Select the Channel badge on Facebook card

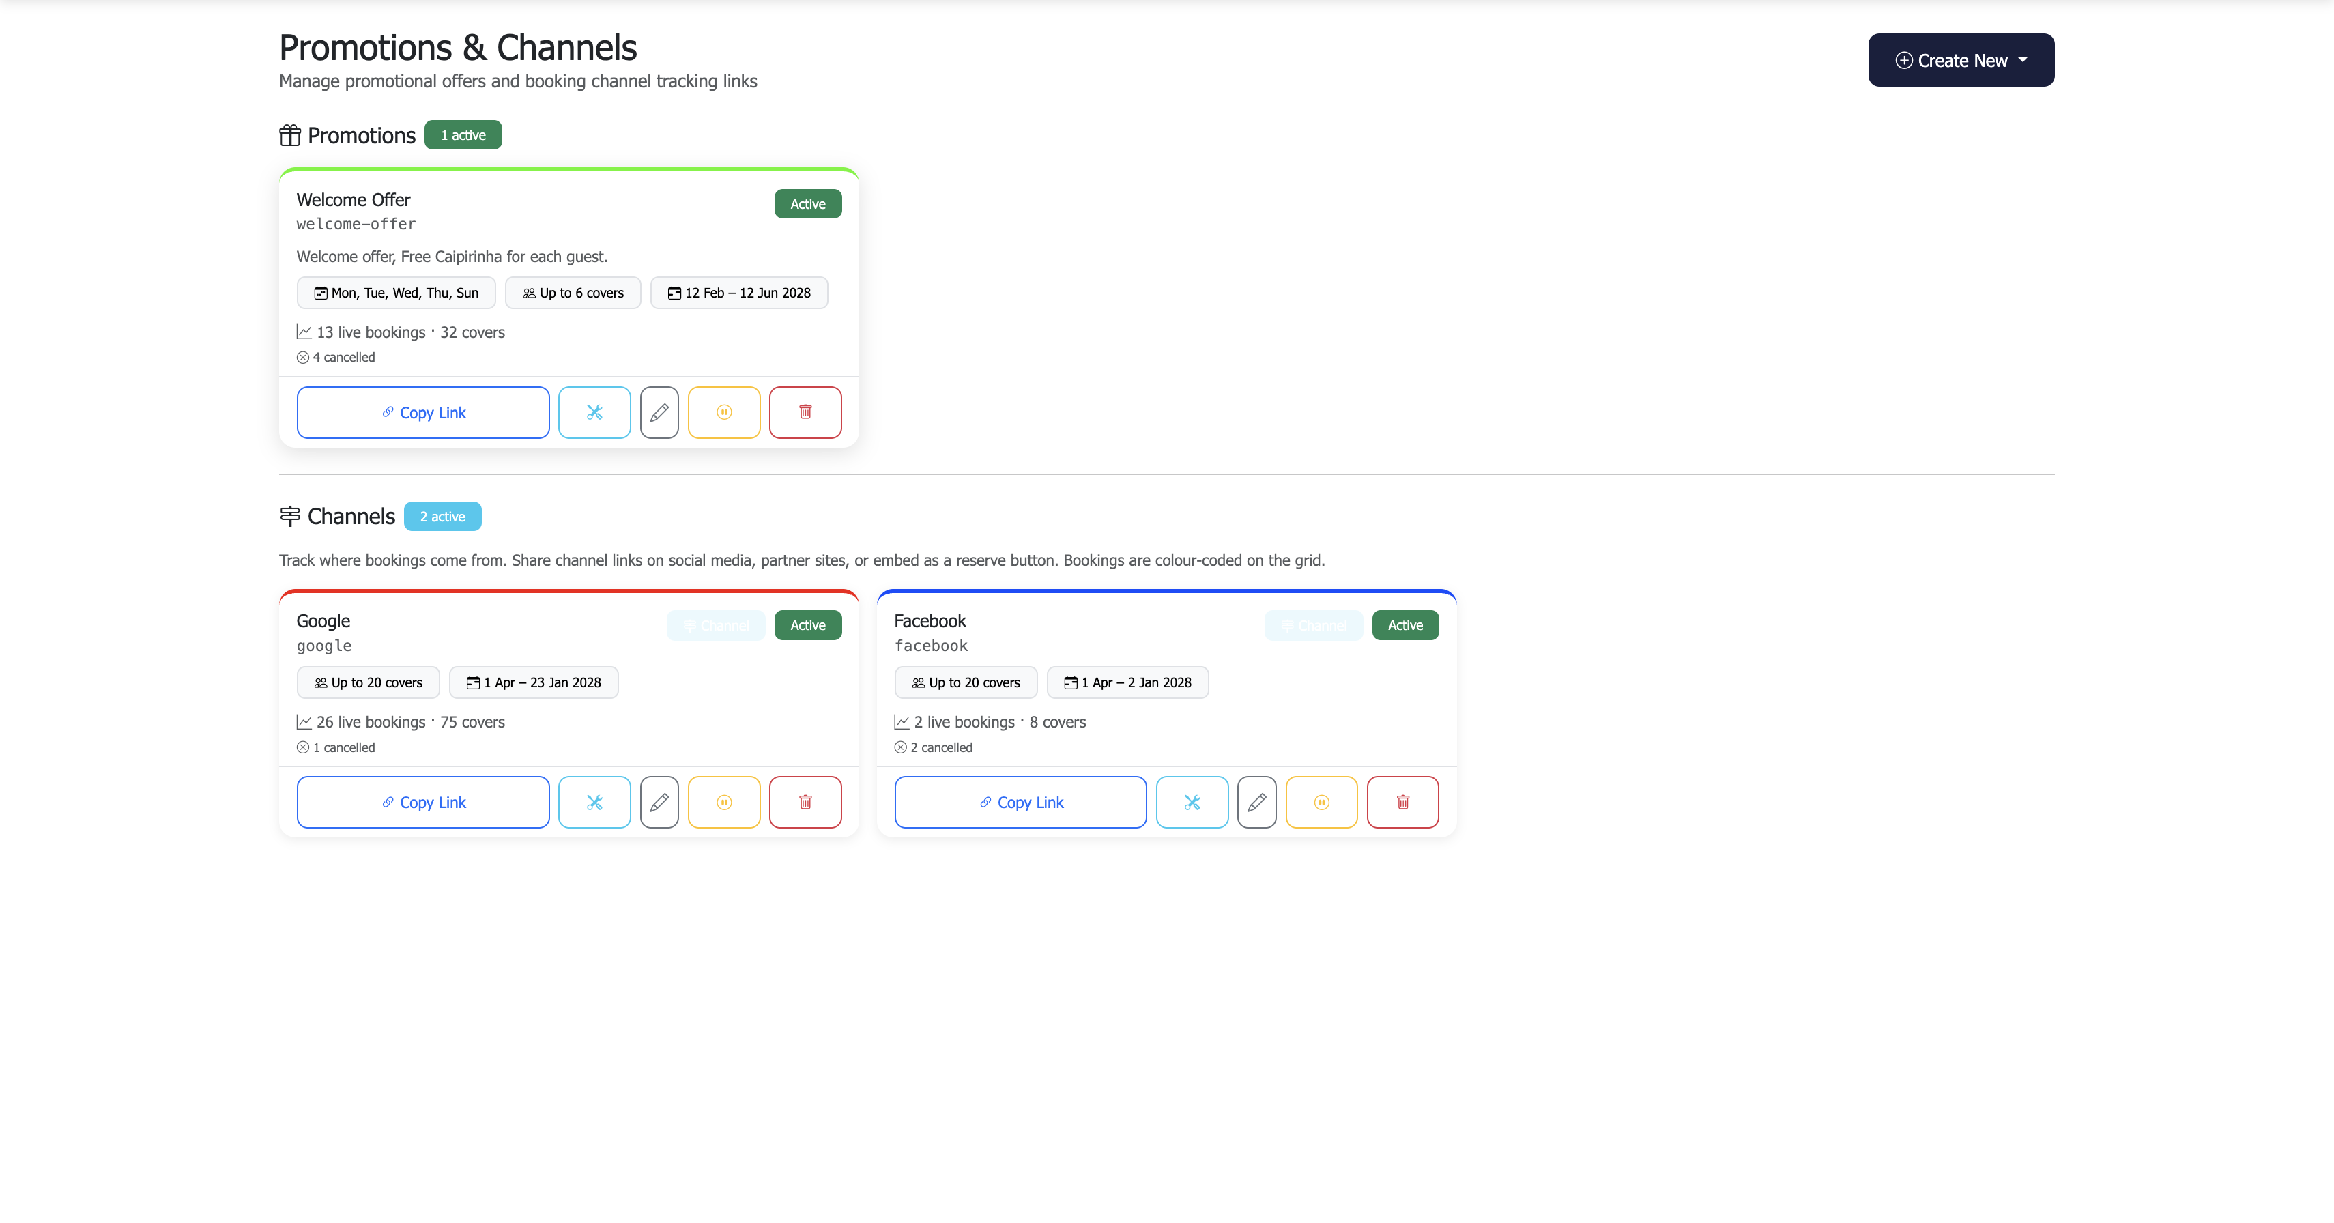(x=1314, y=625)
